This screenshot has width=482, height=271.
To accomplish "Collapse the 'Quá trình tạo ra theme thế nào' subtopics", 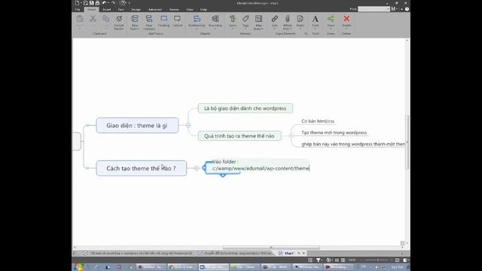I will click(291, 135).
